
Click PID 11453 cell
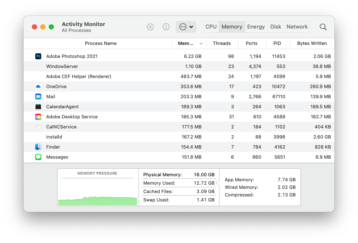pyautogui.click(x=278, y=56)
